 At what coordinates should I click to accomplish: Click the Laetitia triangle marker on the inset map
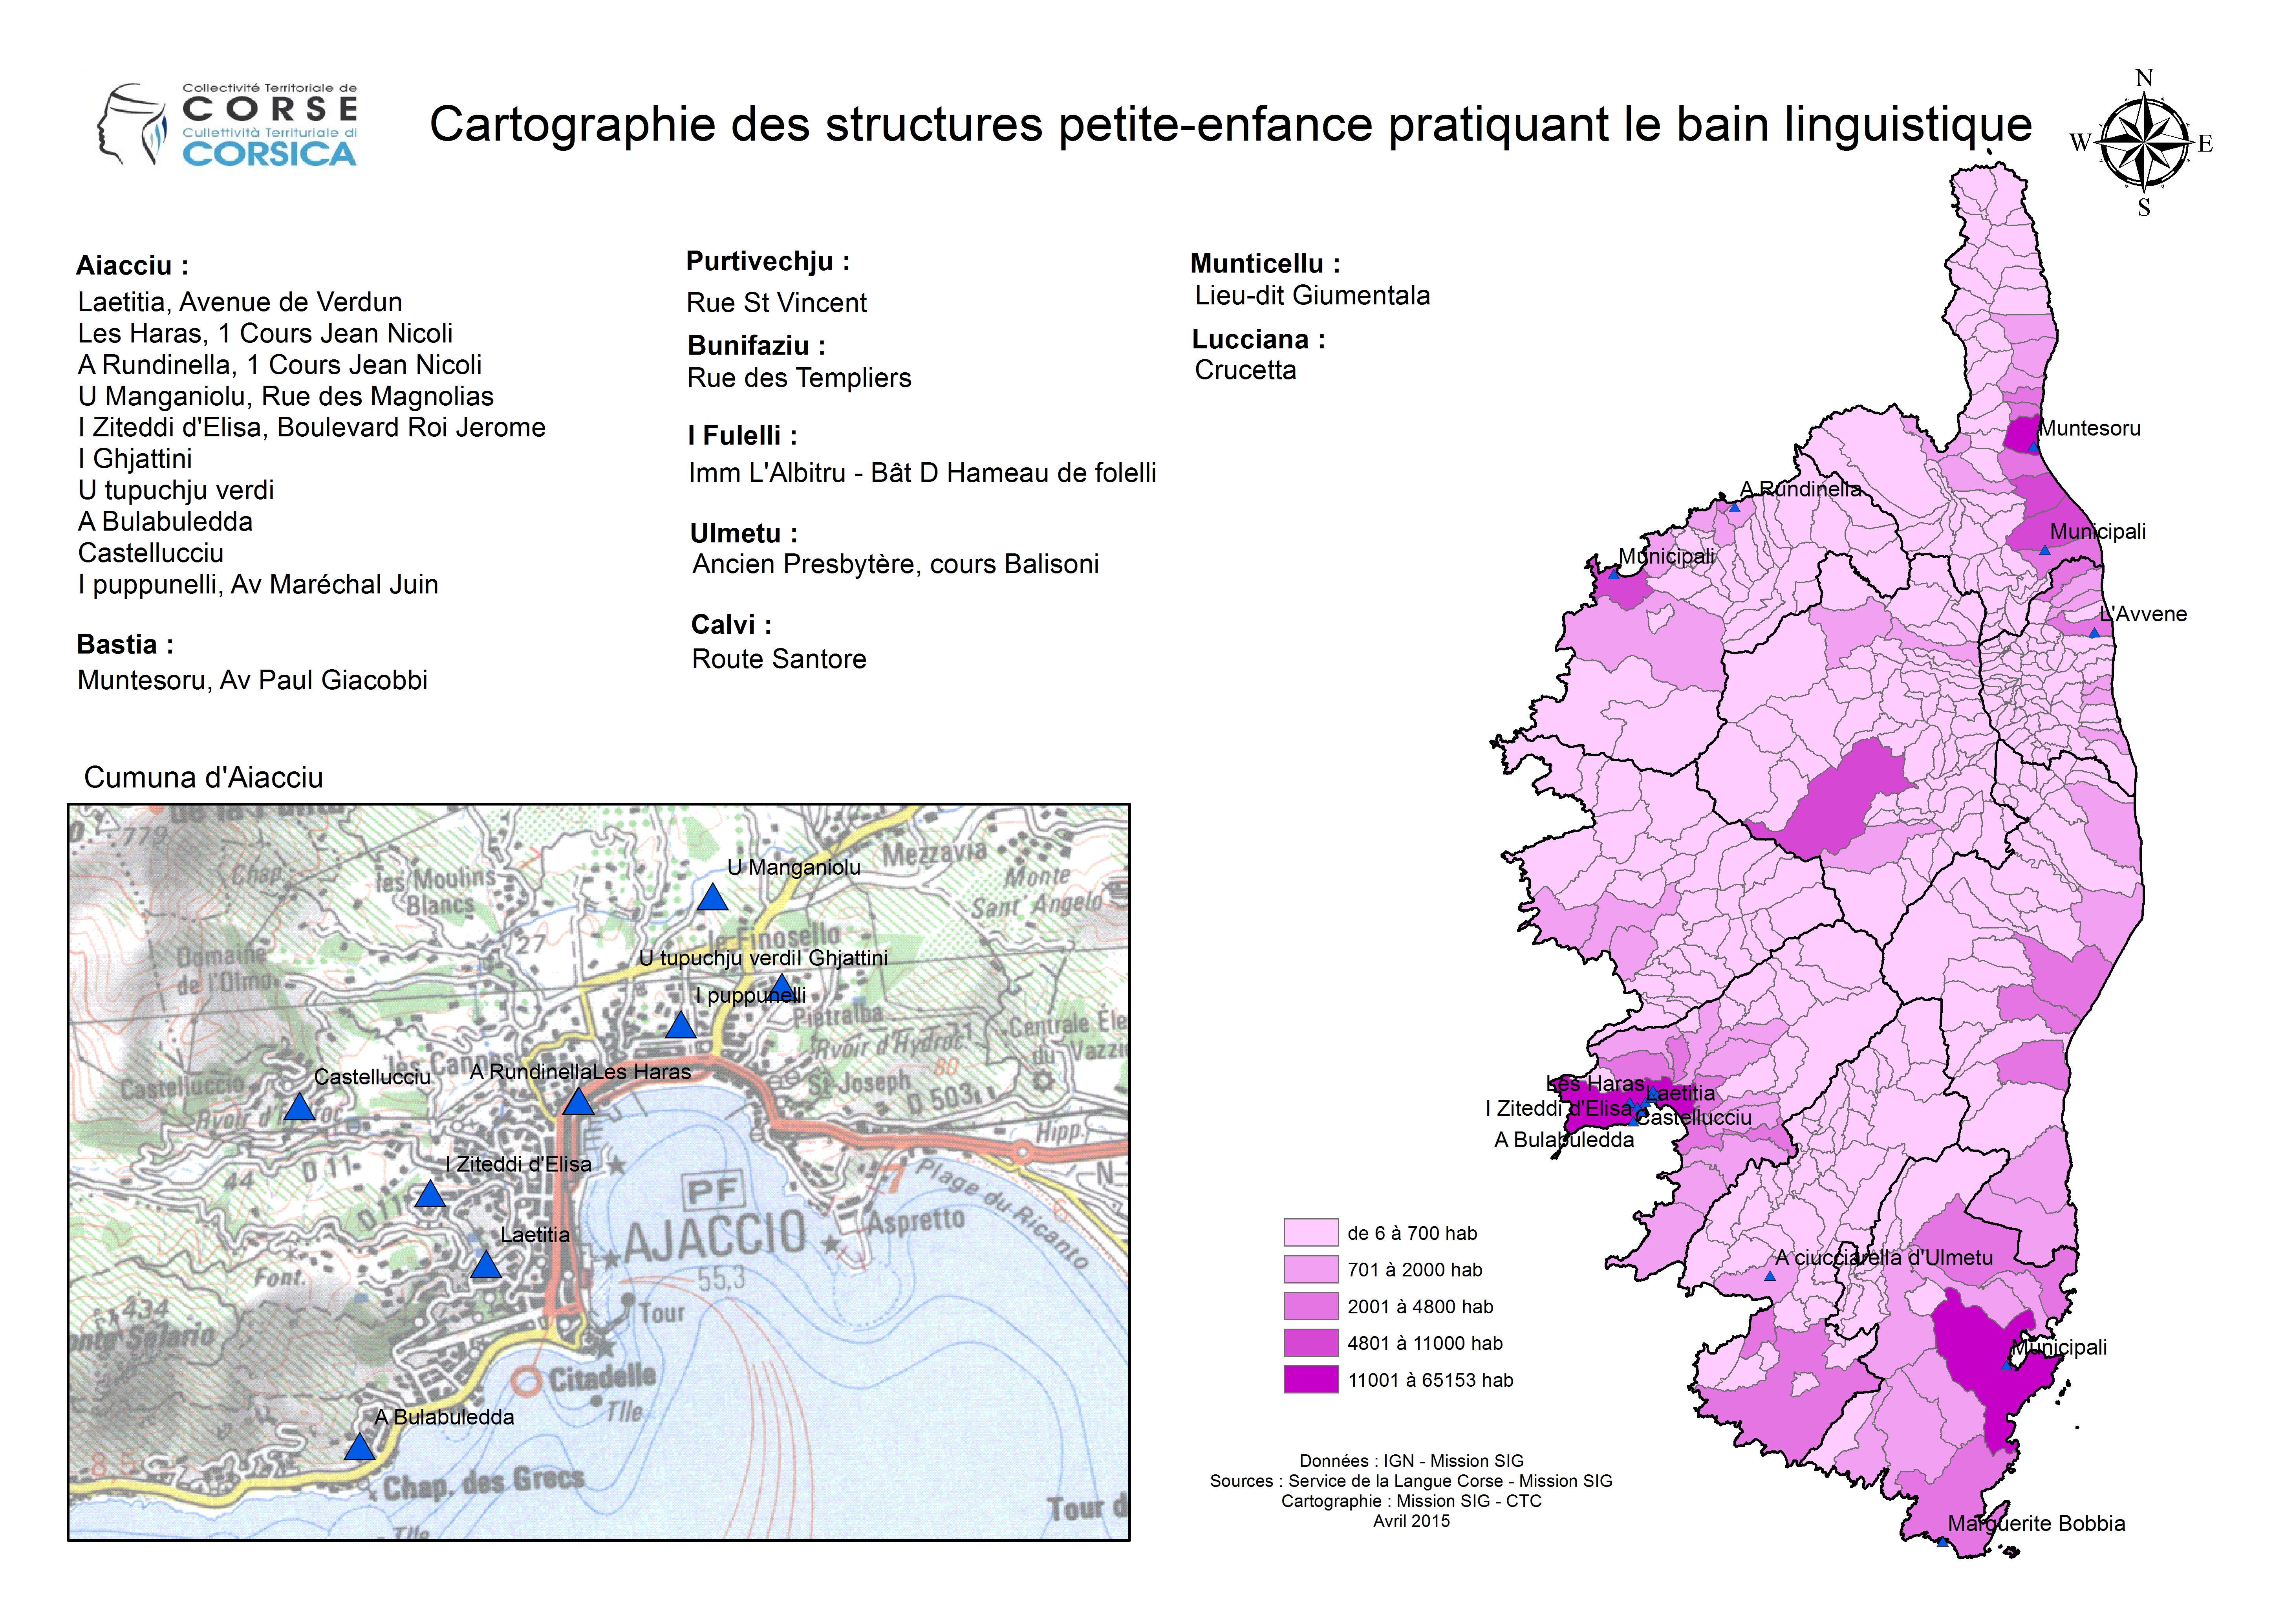(486, 1265)
